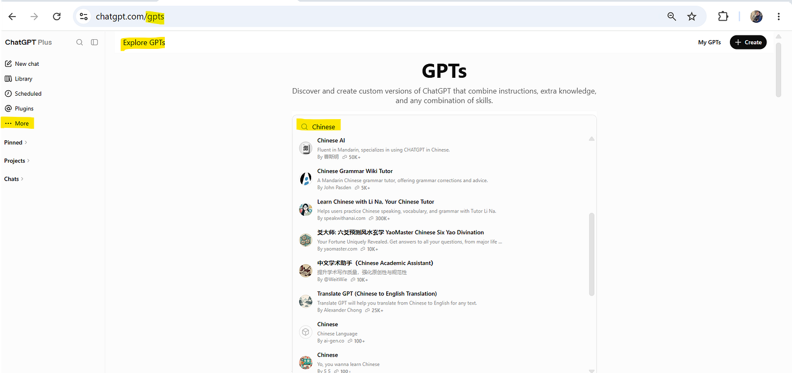Open Learn Chinese with Li Na tutor
The image size is (792, 373).
pyautogui.click(x=444, y=210)
